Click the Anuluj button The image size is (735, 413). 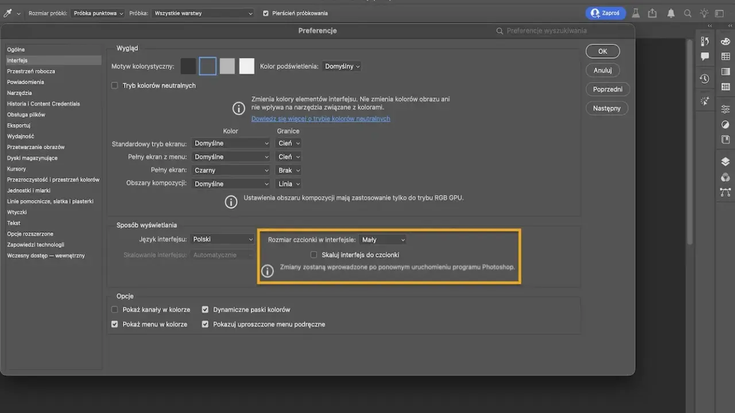[602, 70]
